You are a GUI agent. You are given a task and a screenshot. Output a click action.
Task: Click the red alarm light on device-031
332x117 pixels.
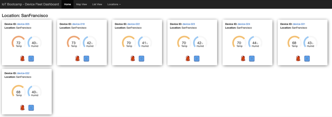coord(298,59)
